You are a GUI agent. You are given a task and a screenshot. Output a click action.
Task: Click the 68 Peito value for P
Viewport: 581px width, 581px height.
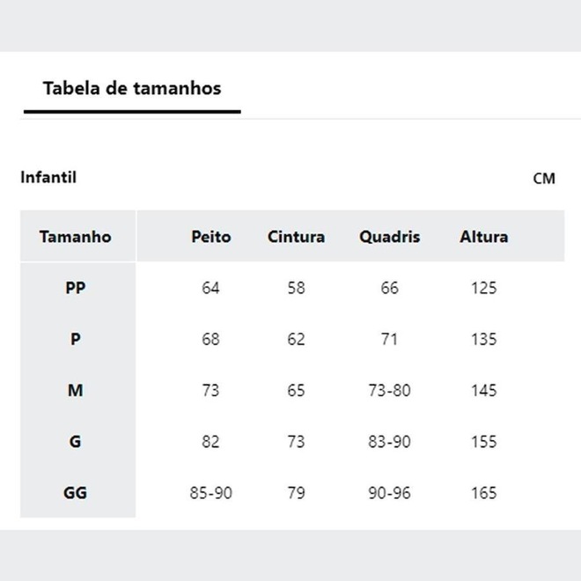point(210,339)
